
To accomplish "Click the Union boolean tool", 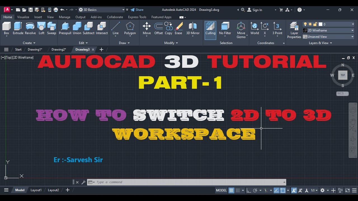I will click(77, 28).
